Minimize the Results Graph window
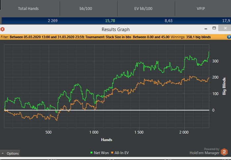Screen dimensions: 231x160 click(206, 29)
